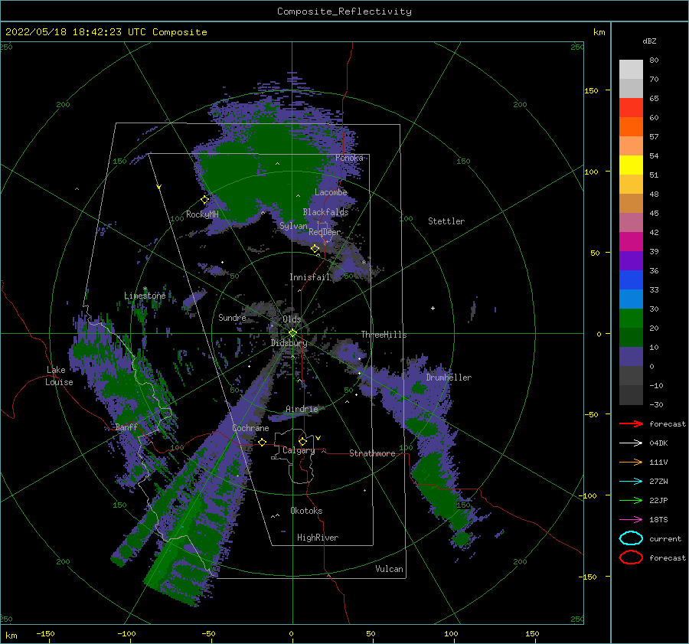Click the Composite_Reflectivity title
This screenshot has height=644, width=689.
point(344,11)
